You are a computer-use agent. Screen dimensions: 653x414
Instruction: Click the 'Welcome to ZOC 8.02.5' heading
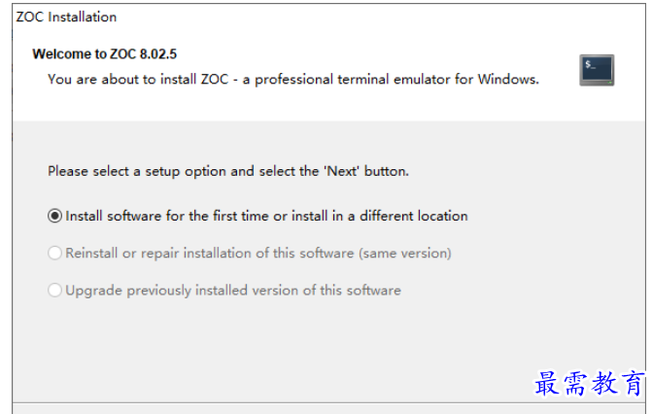click(x=105, y=54)
